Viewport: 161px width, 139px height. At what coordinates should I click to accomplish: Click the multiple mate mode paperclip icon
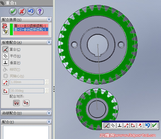(5, 32)
